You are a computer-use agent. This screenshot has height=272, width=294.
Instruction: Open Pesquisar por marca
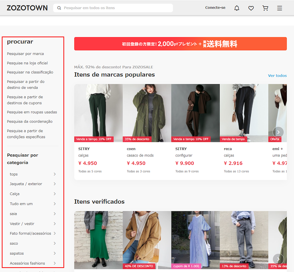click(26, 54)
